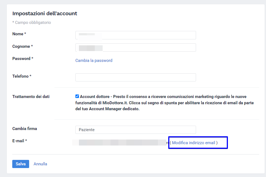Screen dimensions: 266x177
Task: Uncheck the Account dottore marketing consent checkbox
Action: (77, 96)
